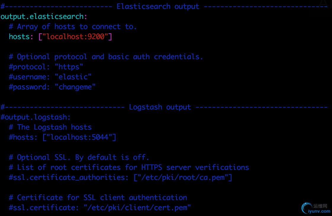This screenshot has width=332, height=216.
Task: Click the #protocol: "https" line
Action: (x=46, y=67)
